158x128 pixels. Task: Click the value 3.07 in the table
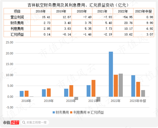click(150, 34)
